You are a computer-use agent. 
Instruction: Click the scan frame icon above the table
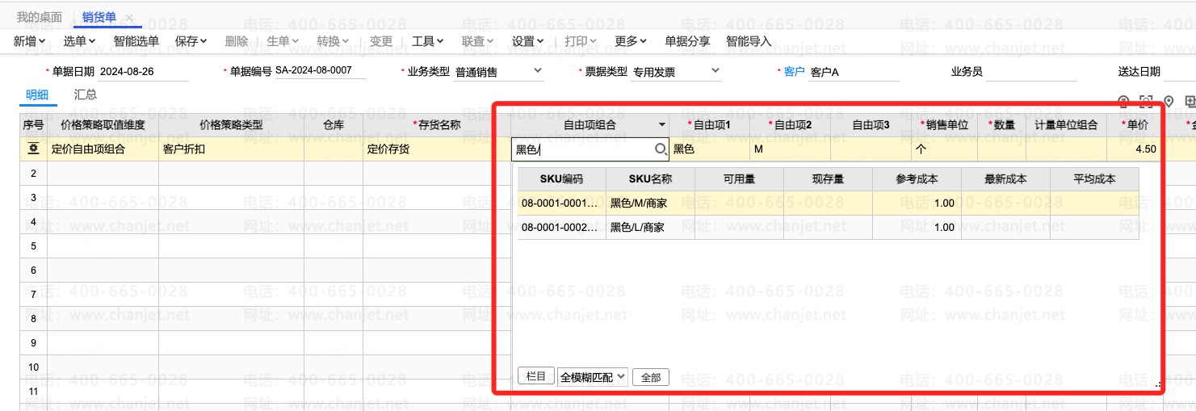tap(1146, 101)
